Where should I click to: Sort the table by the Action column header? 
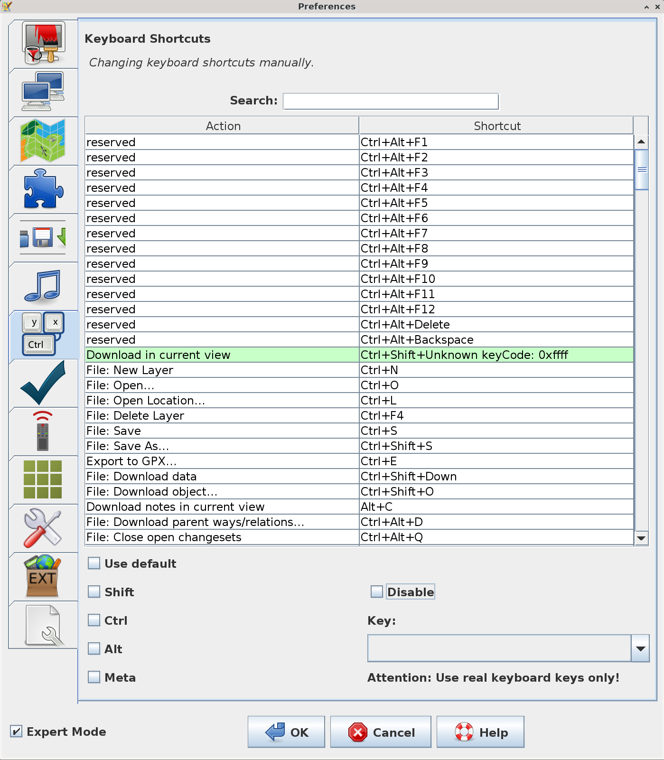(223, 126)
